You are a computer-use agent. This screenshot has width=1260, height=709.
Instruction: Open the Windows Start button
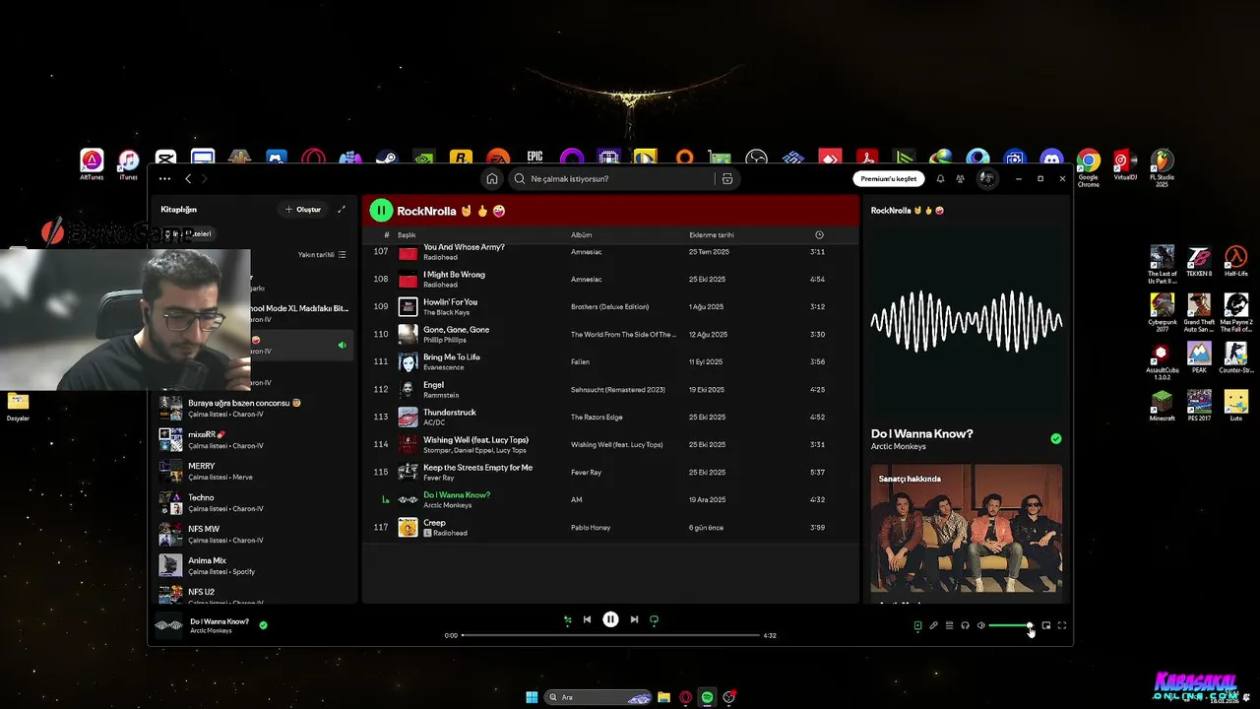point(532,697)
